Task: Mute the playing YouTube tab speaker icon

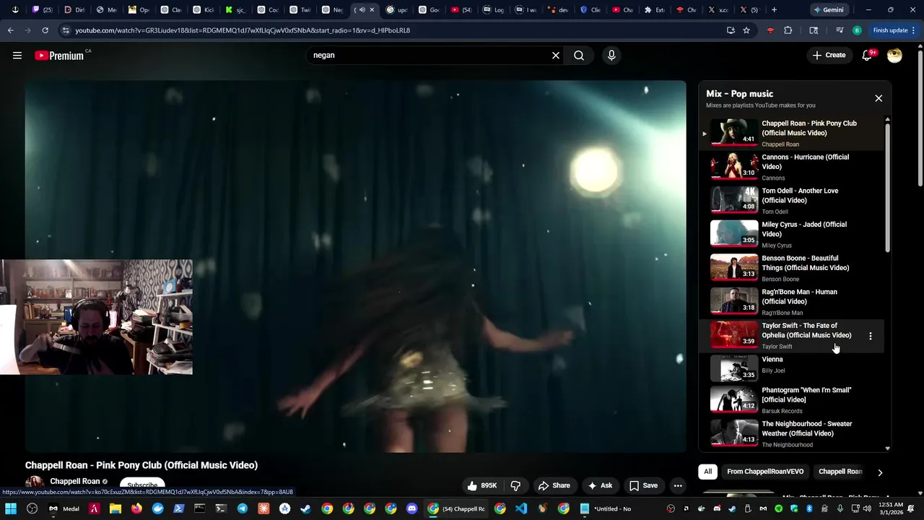Action: pyautogui.click(x=362, y=10)
